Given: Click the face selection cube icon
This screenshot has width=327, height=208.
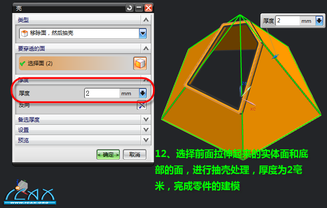Looking at the screenshot, I should (140, 64).
